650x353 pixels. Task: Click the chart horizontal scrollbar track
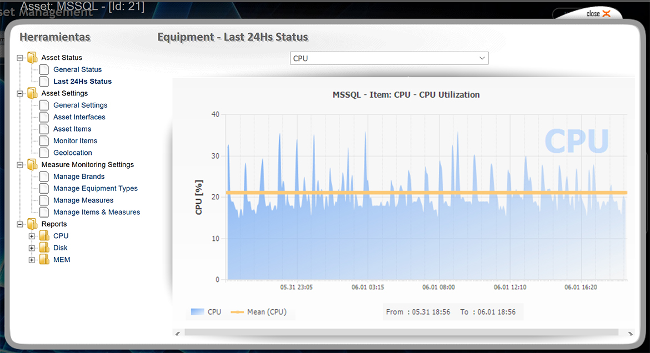[x=401, y=332]
